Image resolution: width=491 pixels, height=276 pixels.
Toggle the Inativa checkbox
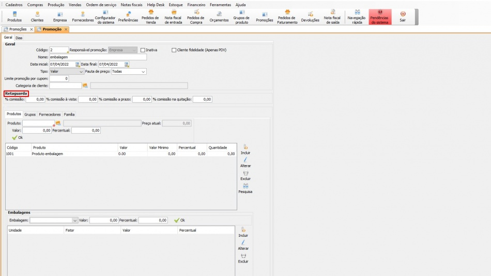143,50
